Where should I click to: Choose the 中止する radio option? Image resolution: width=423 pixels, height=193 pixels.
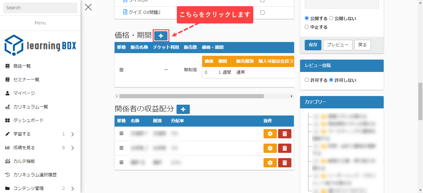pos(307,27)
